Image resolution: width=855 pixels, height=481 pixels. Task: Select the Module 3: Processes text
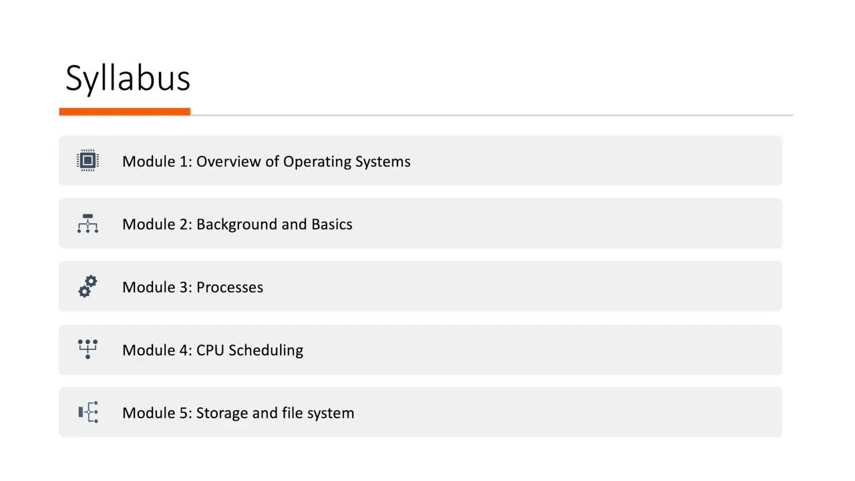click(x=192, y=287)
